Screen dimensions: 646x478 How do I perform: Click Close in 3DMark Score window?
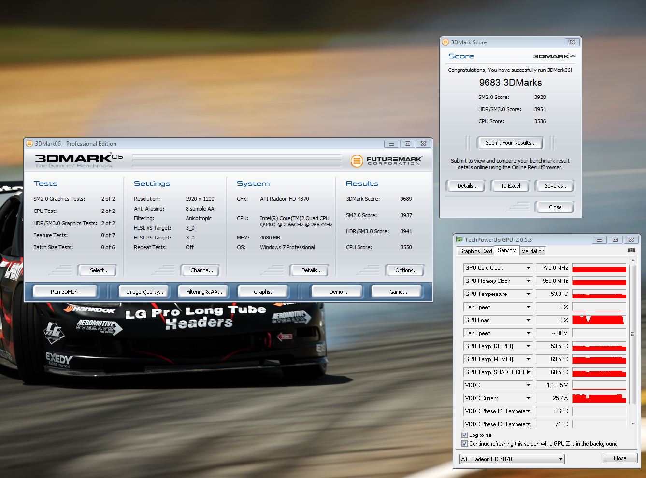555,207
